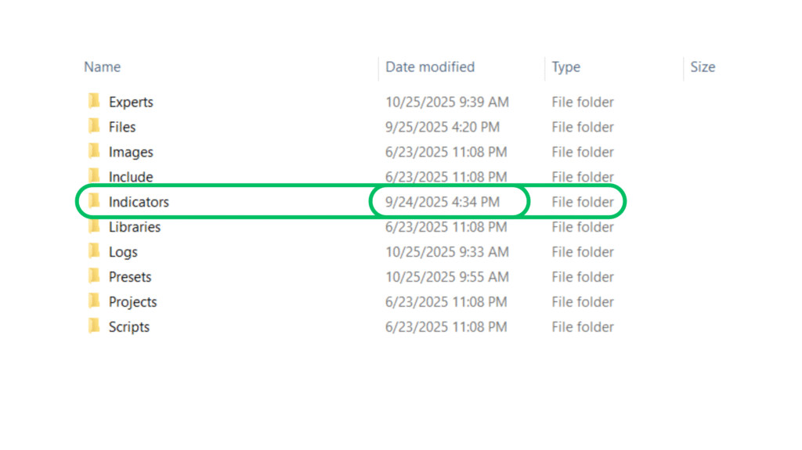Click the Experts folder icon

click(x=94, y=101)
